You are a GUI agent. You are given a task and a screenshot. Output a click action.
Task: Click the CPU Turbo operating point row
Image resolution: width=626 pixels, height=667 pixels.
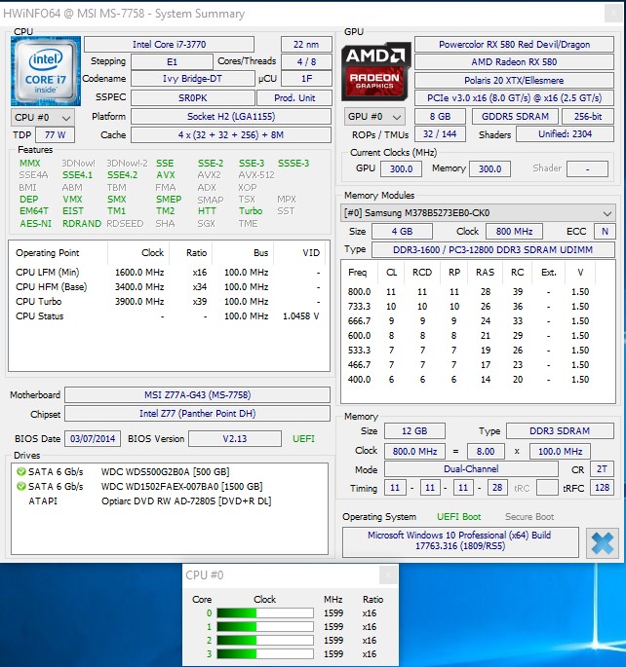[x=168, y=302]
